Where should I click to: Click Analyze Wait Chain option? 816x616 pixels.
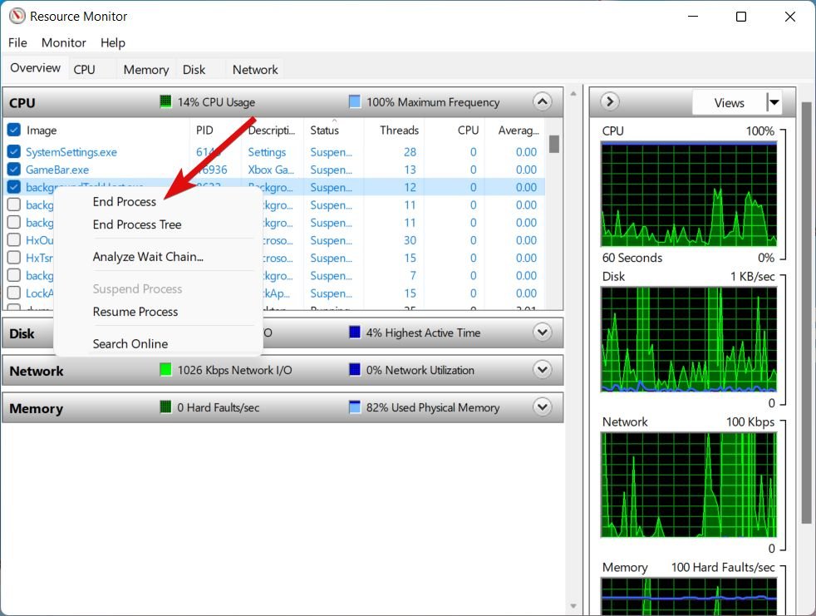(148, 257)
